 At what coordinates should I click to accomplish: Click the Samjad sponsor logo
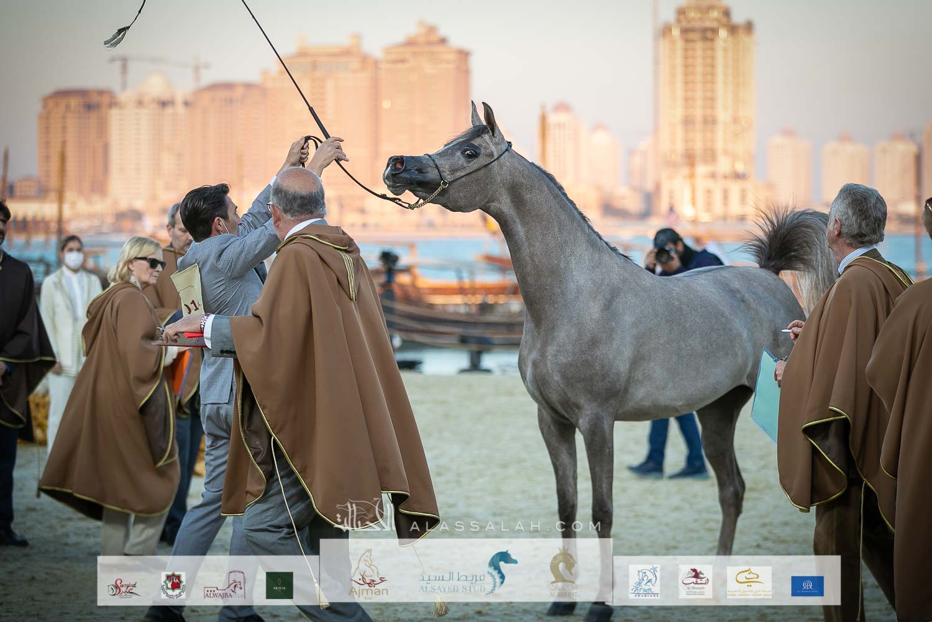coord(124,585)
